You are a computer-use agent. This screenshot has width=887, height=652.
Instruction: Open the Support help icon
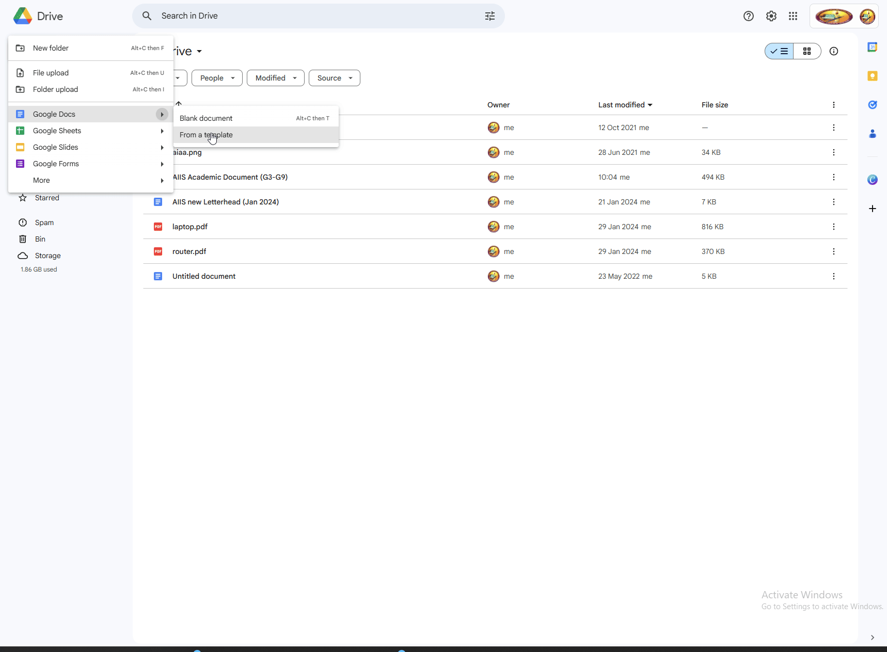[748, 16]
